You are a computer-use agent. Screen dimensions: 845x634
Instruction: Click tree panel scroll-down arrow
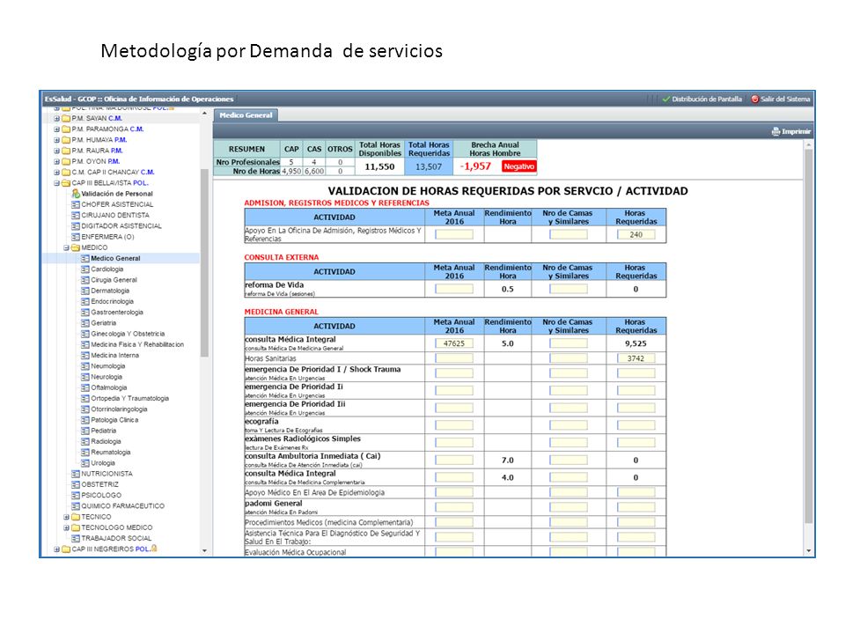[x=204, y=550]
